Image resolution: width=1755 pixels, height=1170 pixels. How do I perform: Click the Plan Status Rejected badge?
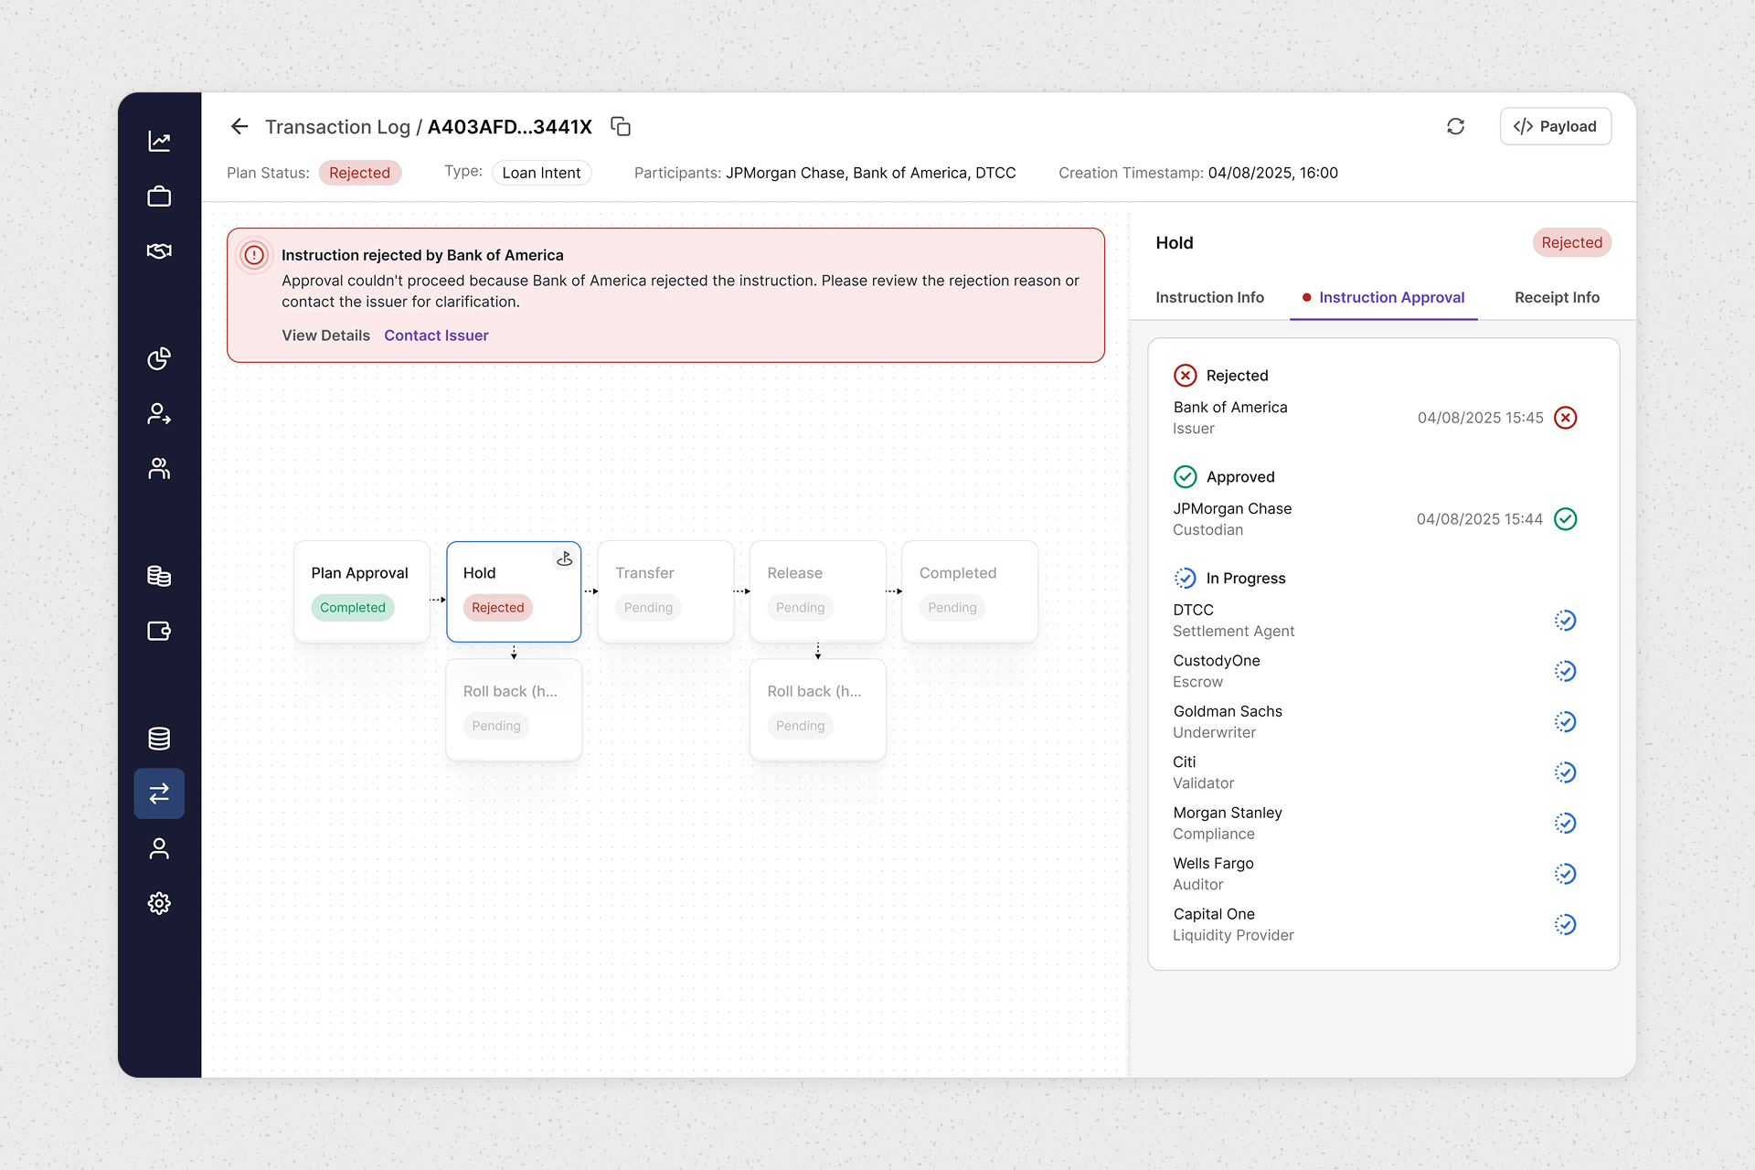click(x=359, y=173)
